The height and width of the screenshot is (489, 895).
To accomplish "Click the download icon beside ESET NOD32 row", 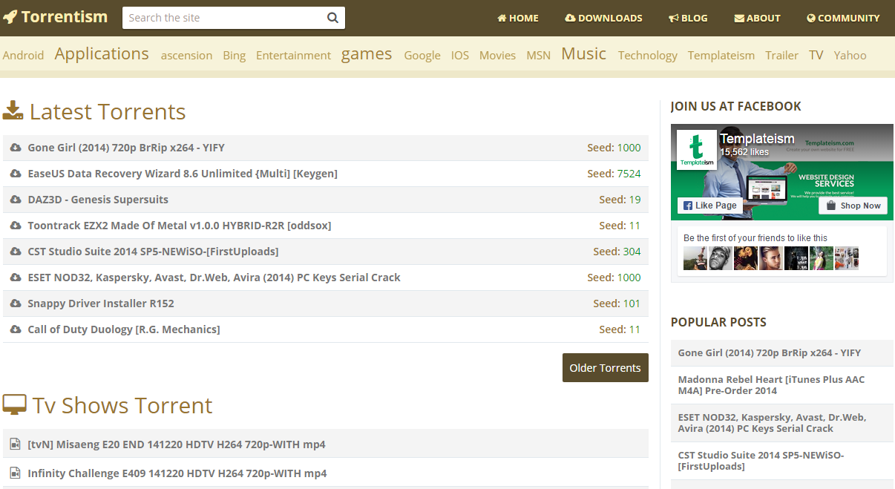I will pyautogui.click(x=16, y=278).
